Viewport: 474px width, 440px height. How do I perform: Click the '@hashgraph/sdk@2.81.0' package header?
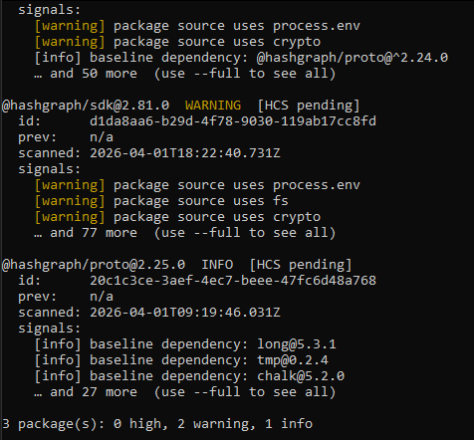click(86, 106)
